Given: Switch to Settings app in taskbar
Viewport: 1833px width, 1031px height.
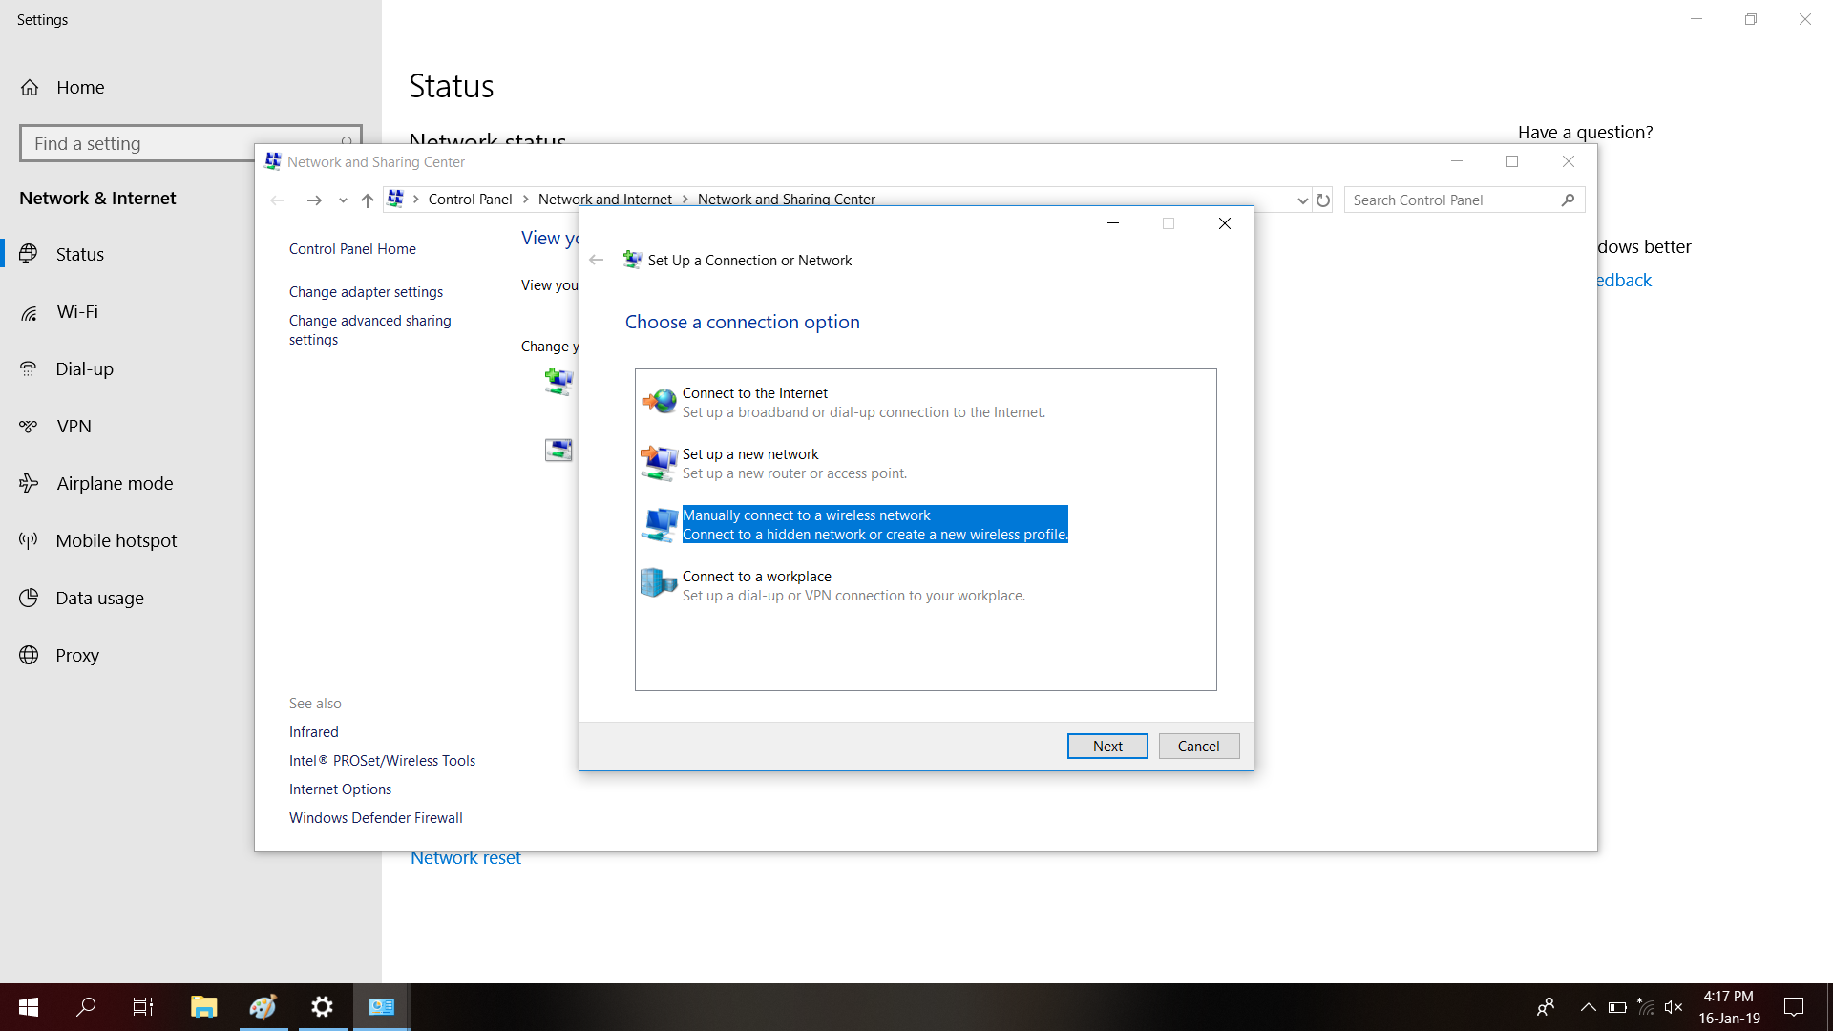Looking at the screenshot, I should click(322, 1006).
